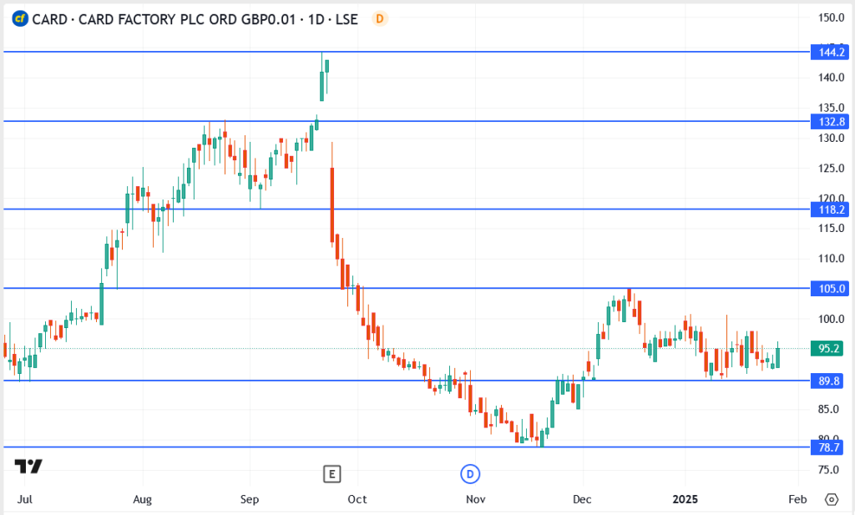The height and width of the screenshot is (515, 855).
Task: Open the TradingView logo link
Action: [29, 467]
